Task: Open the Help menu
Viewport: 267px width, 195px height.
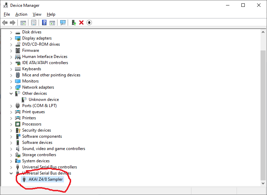Action: (x=51, y=14)
